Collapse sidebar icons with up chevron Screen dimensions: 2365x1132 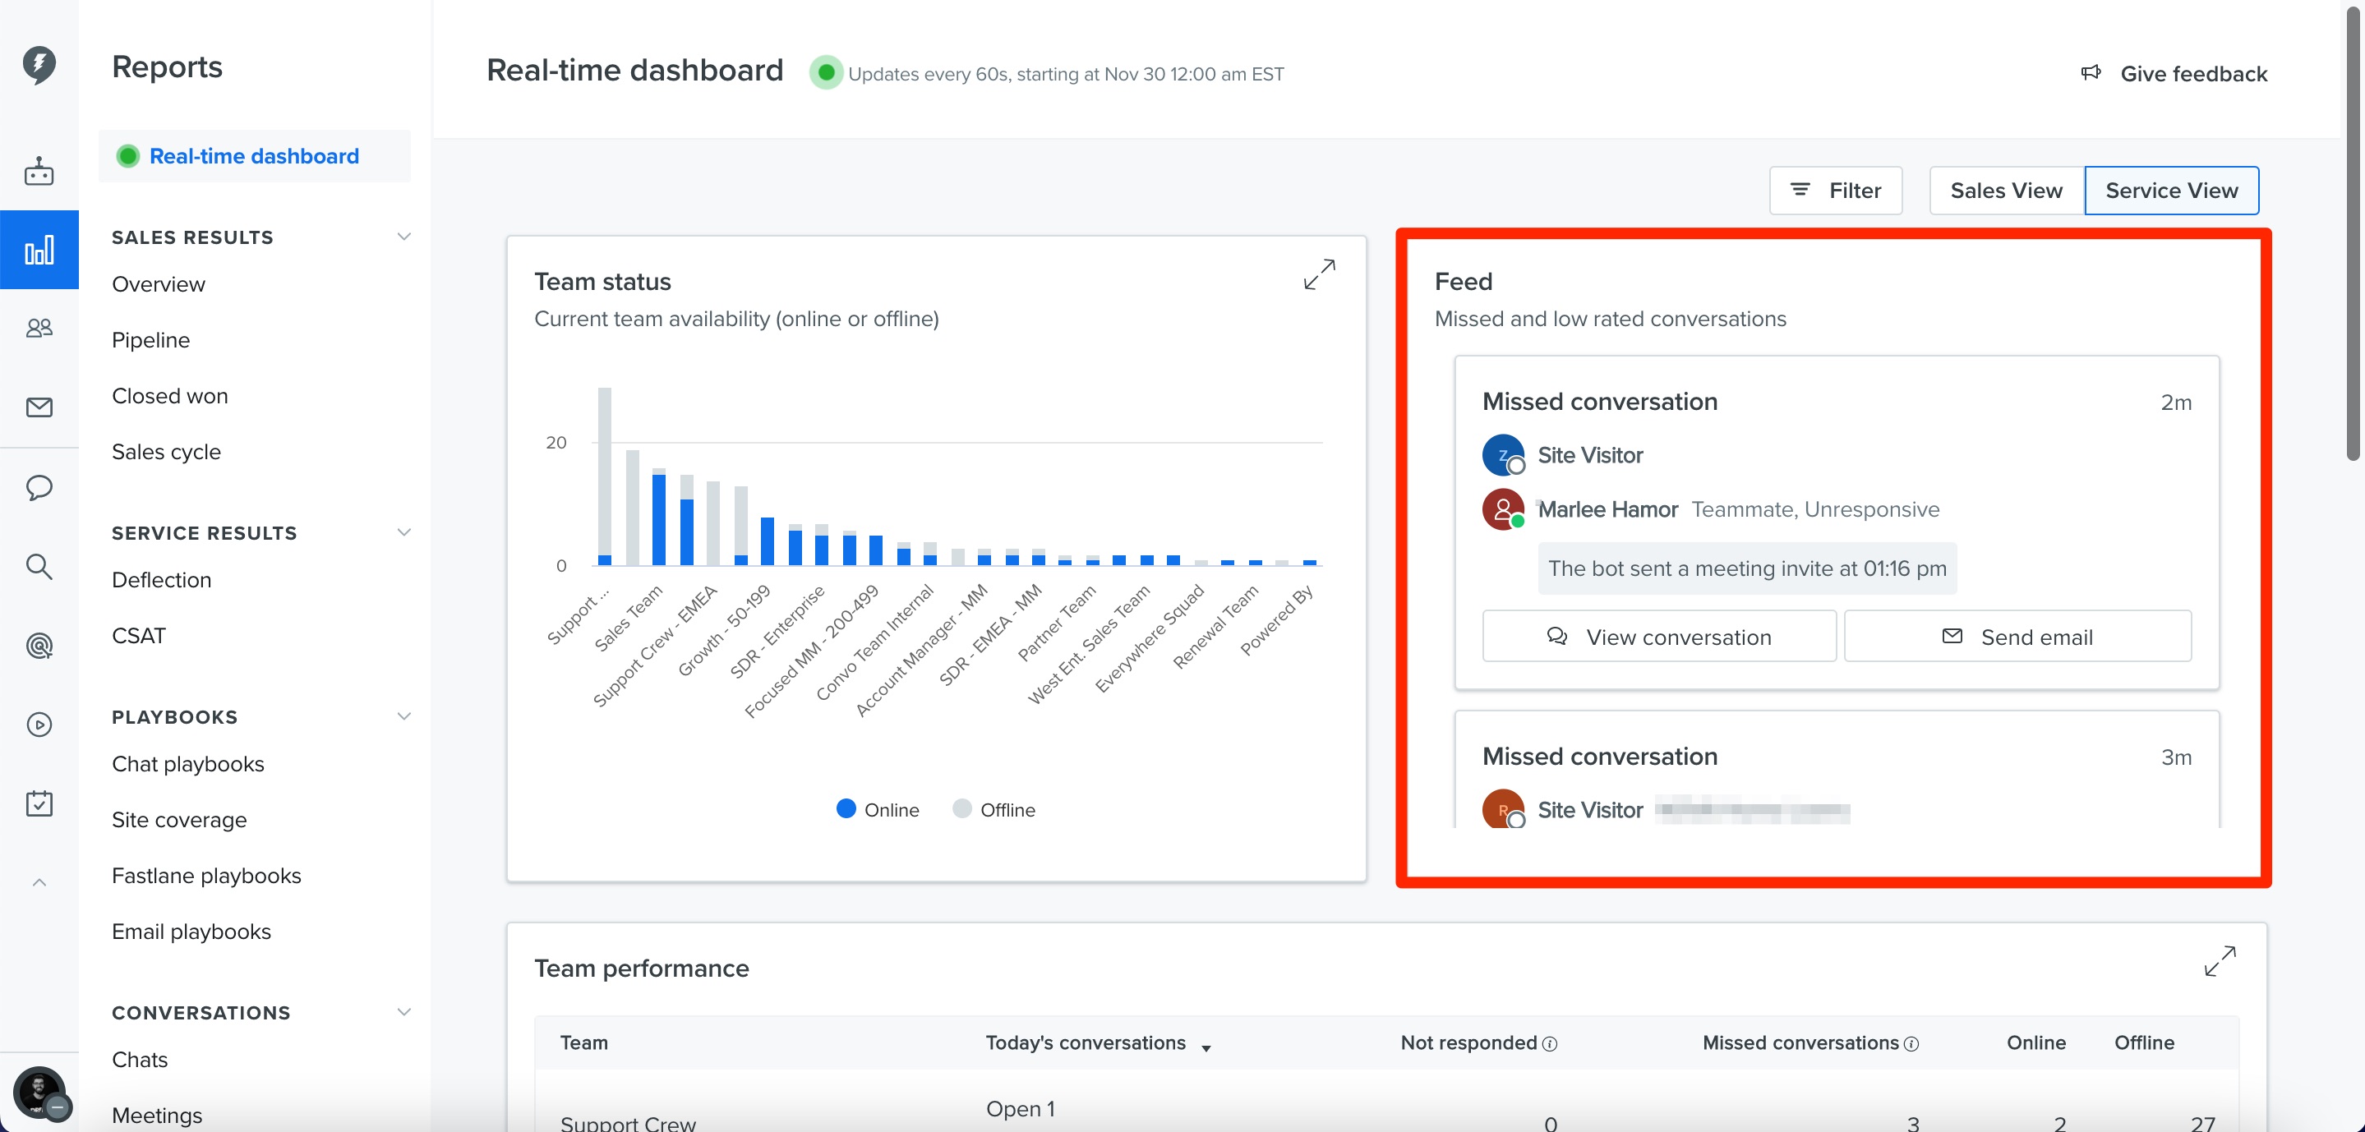(39, 882)
